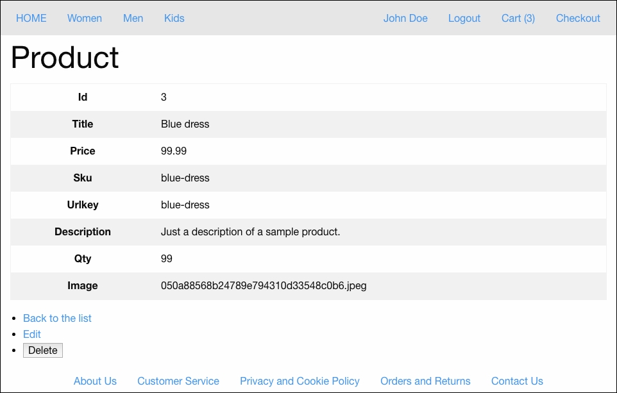Open the John Doe account link
The height and width of the screenshot is (393, 617).
[405, 18]
